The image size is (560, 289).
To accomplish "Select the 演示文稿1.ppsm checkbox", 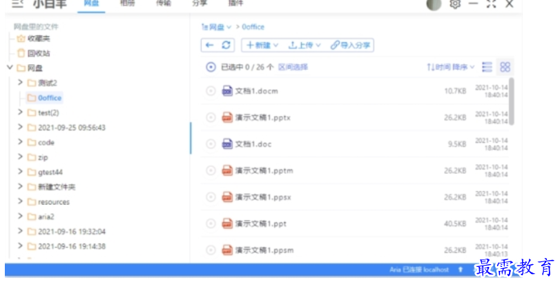I will (x=211, y=250).
